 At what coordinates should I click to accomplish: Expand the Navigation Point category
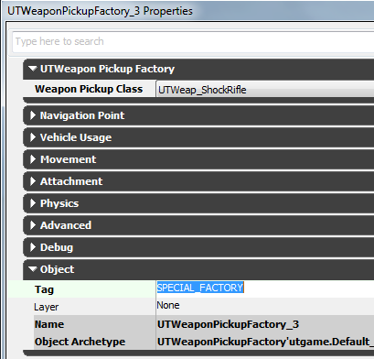33,115
